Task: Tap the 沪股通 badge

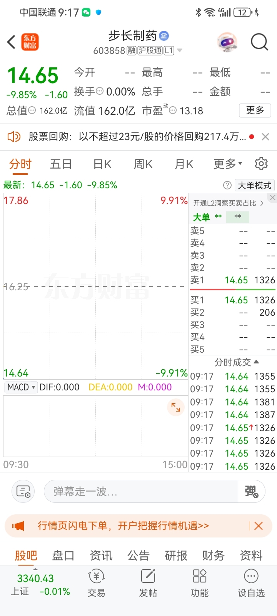Action: pos(150,50)
